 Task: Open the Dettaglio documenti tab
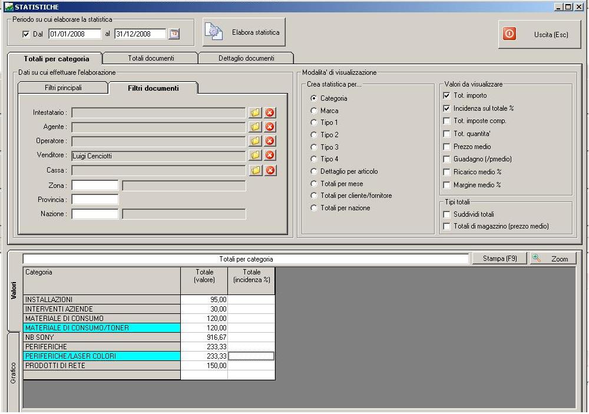pyautogui.click(x=246, y=58)
